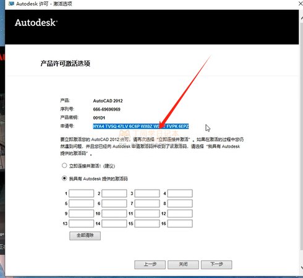The height and width of the screenshot is (278, 303).
Task: Click the Autodesk license window title icon
Action: pyautogui.click(x=11, y=4)
